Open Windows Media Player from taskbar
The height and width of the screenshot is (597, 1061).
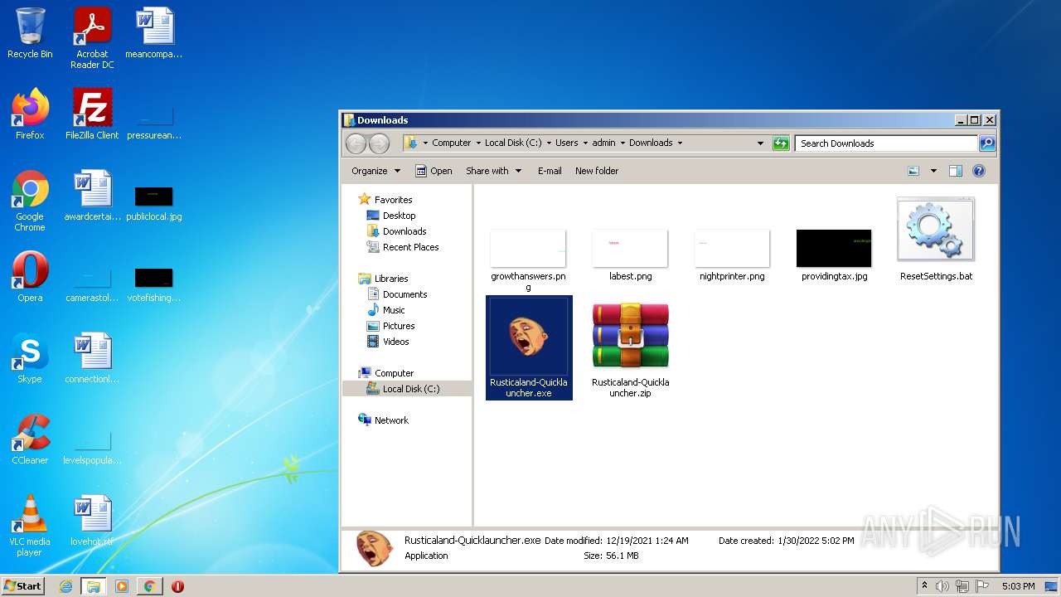click(122, 586)
